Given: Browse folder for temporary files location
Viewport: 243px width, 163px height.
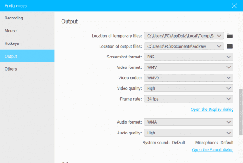Looking at the screenshot, I should (229, 36).
